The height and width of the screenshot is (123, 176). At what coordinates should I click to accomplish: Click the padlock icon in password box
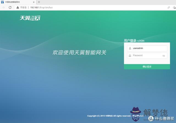(x=130, y=56)
